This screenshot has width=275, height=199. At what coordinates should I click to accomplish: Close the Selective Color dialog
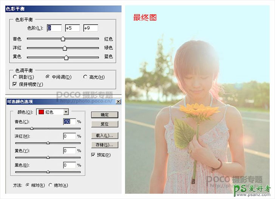(x=118, y=102)
